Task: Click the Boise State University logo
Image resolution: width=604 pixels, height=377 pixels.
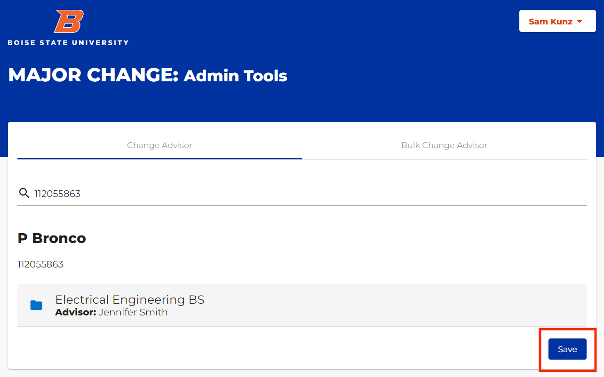Action: [x=68, y=28]
